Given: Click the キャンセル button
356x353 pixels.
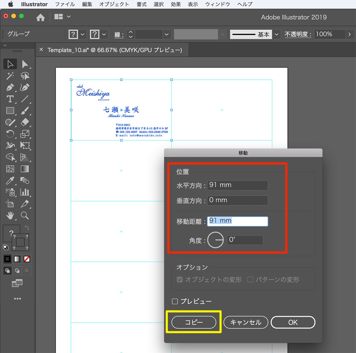Looking at the screenshot, I should click(x=246, y=322).
